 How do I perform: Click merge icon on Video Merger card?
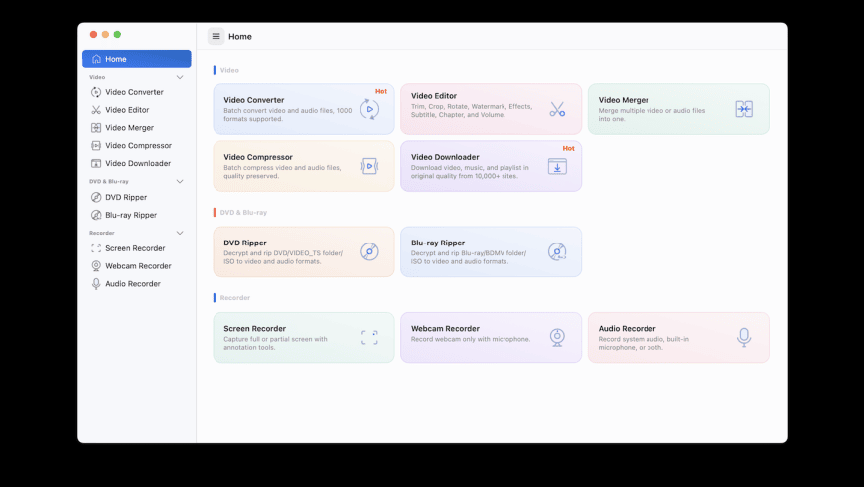pos(744,109)
